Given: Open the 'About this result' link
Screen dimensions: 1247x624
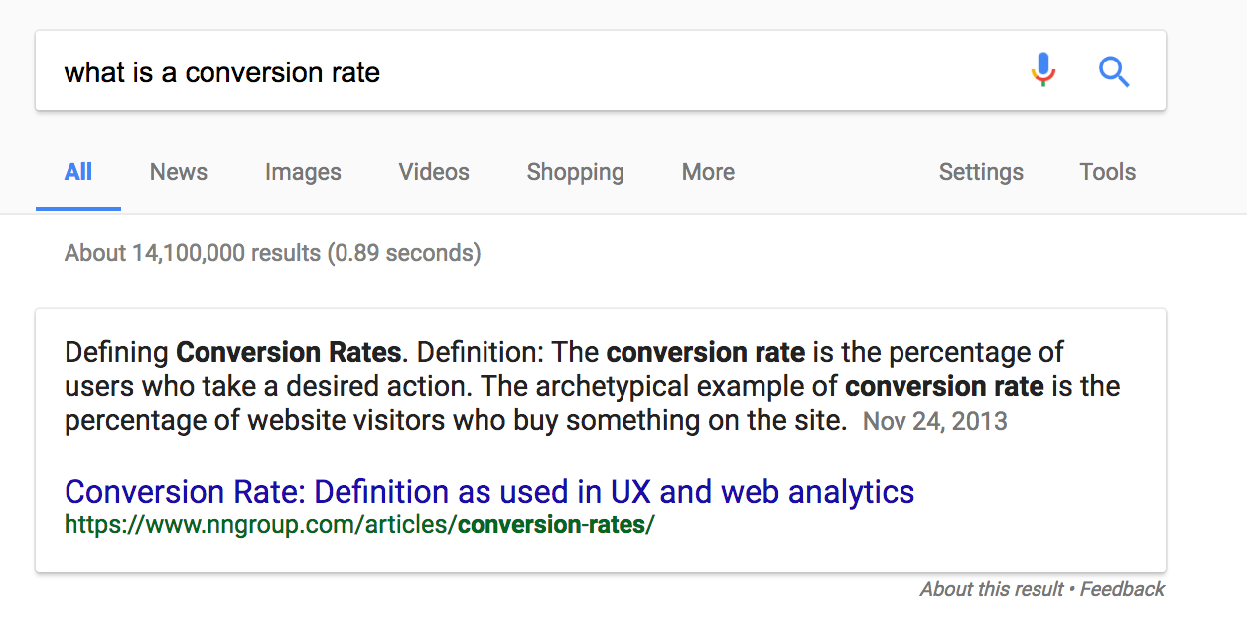Looking at the screenshot, I should (992, 589).
